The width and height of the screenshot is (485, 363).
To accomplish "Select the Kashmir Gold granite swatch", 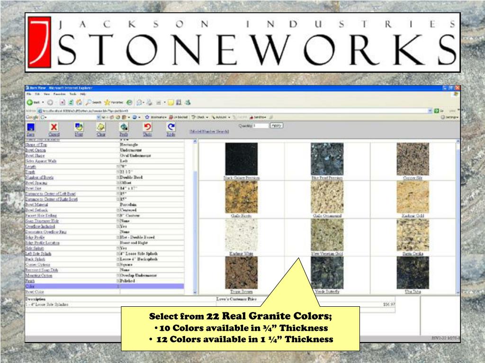I will [413, 197].
